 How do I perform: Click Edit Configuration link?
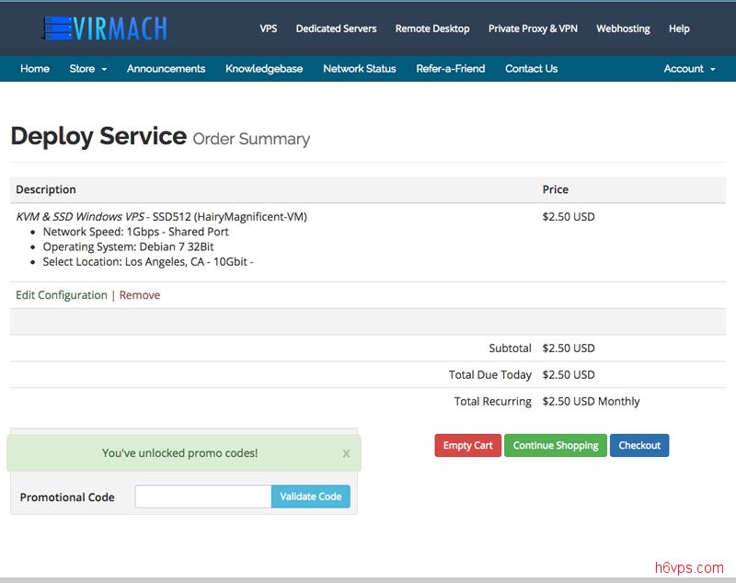62,295
